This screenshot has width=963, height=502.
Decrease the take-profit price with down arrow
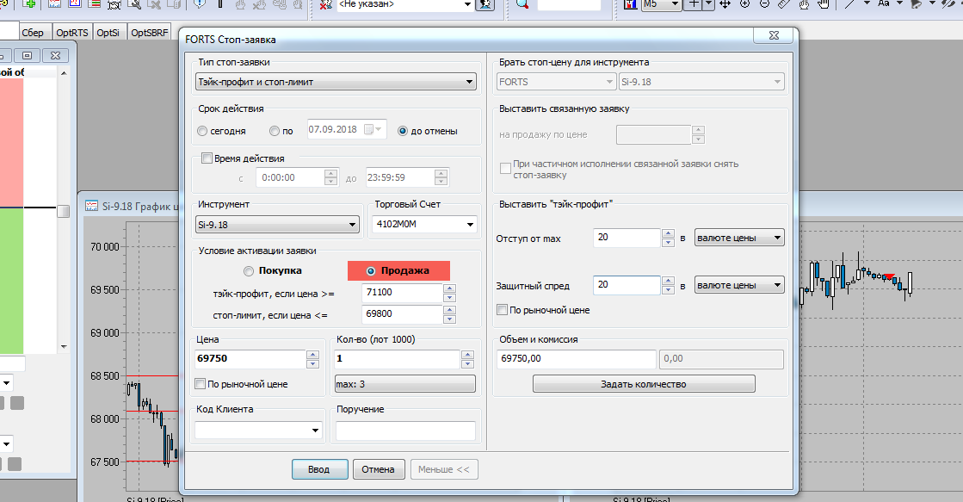pyautogui.click(x=449, y=297)
